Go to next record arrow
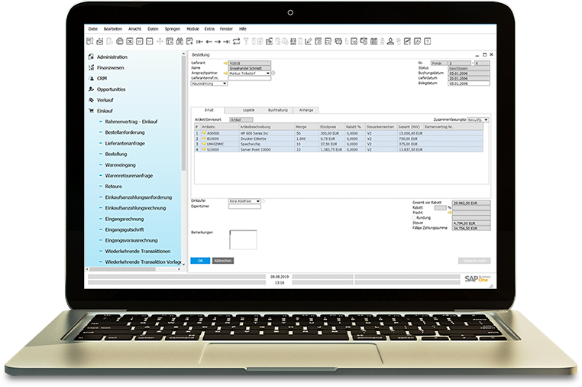582x387 pixels. [218, 41]
